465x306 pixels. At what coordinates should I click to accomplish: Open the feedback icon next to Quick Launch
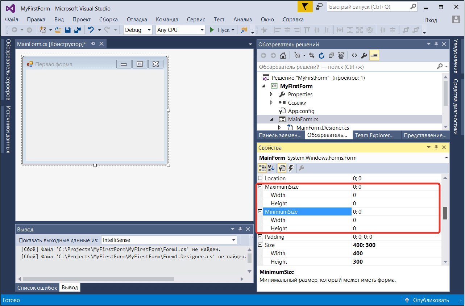319,7
